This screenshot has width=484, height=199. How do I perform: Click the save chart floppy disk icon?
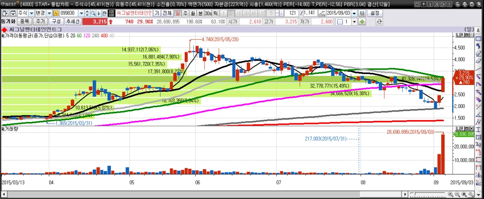pyautogui.click(x=362, y=13)
